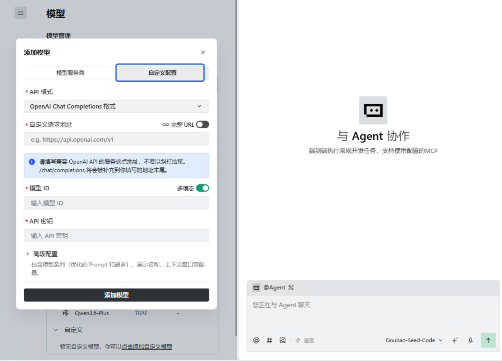This screenshot has width=502, height=361.
Task: Click the left panel vertical scrollbar
Action: (x=236, y=168)
